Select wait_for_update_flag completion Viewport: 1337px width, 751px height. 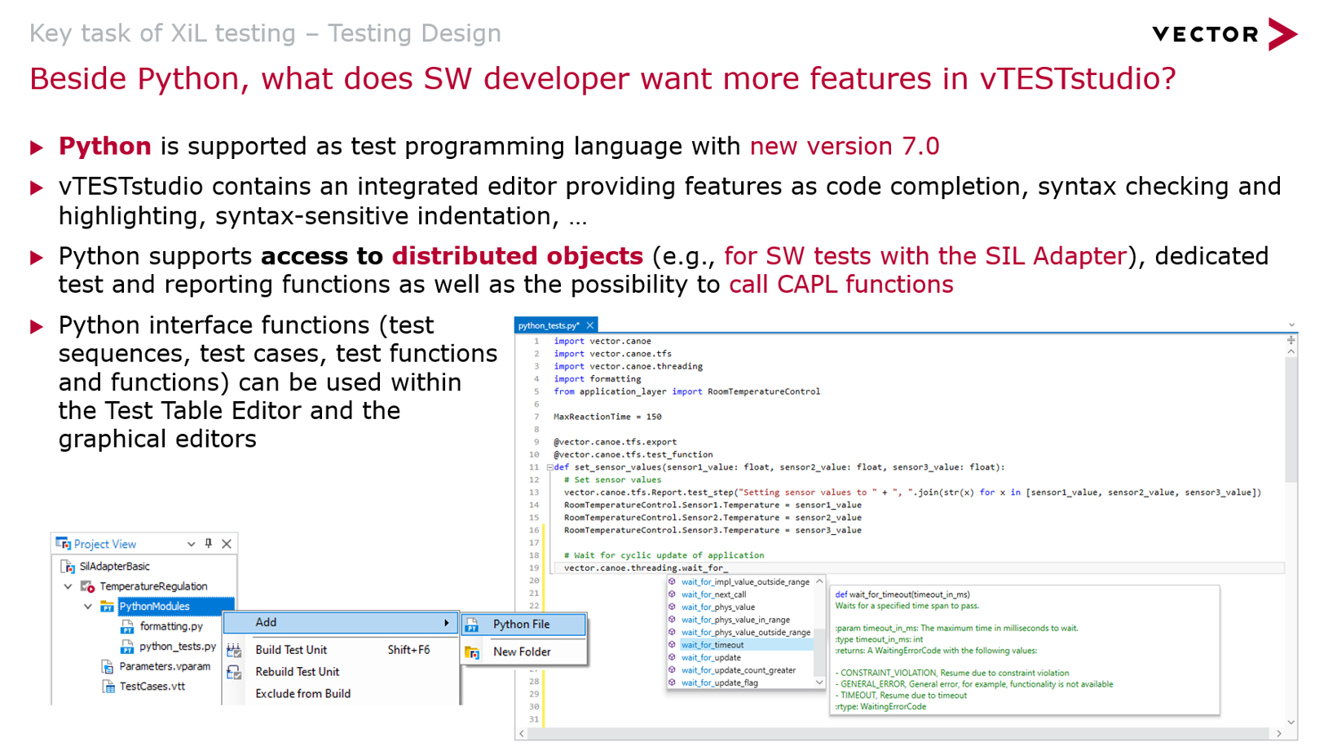tap(720, 683)
